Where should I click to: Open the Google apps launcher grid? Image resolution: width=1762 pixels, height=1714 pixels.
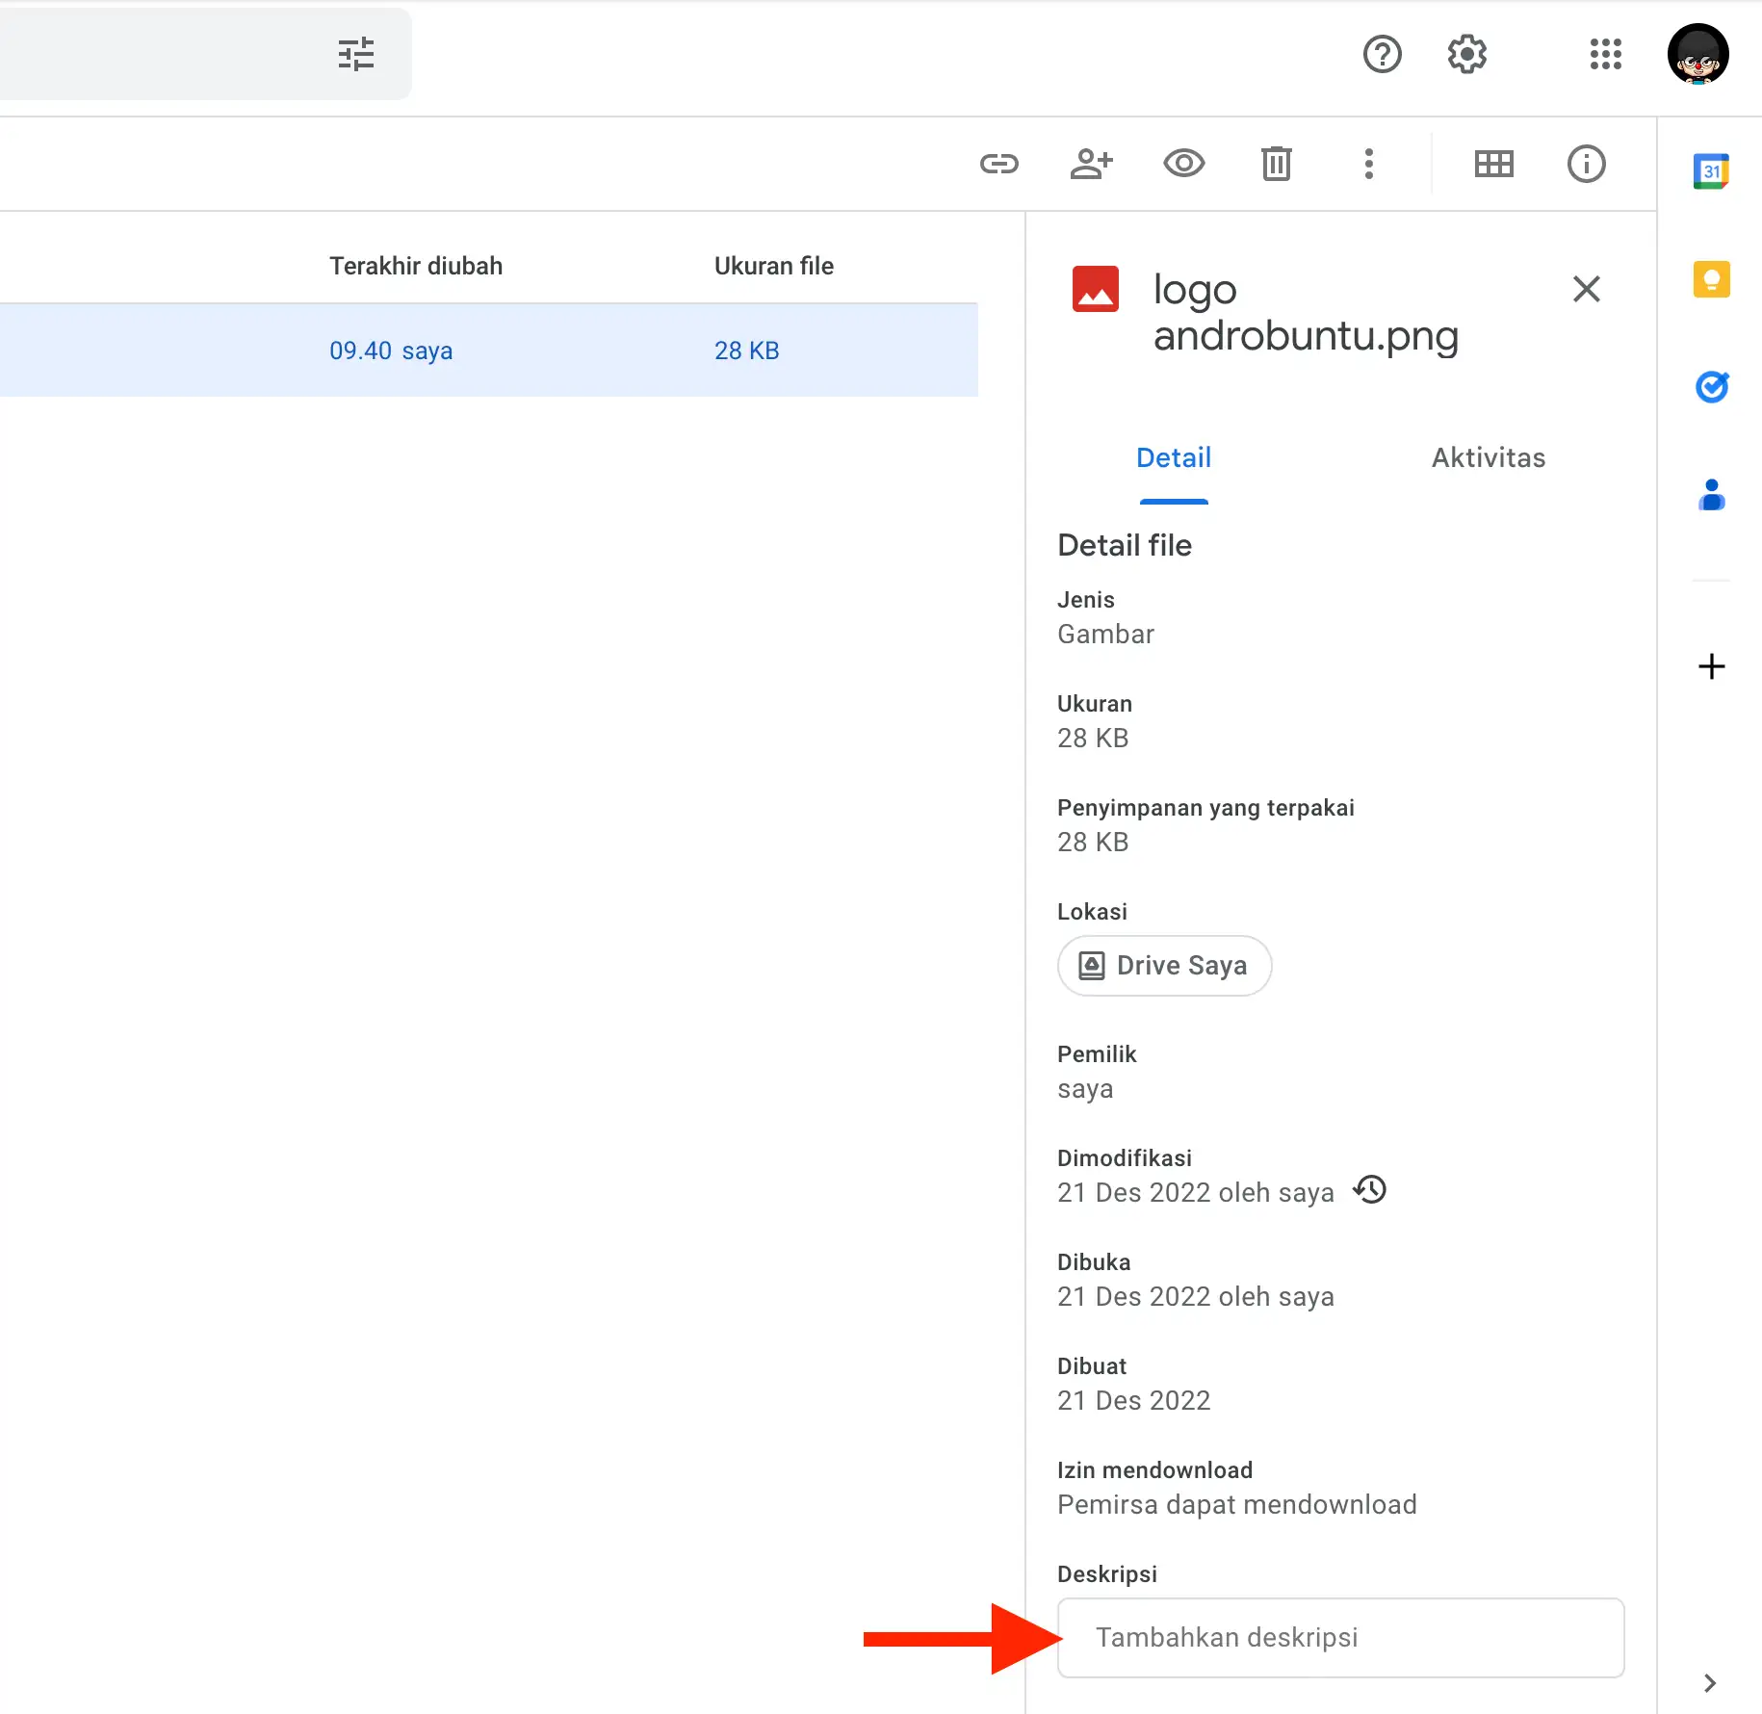[1605, 54]
